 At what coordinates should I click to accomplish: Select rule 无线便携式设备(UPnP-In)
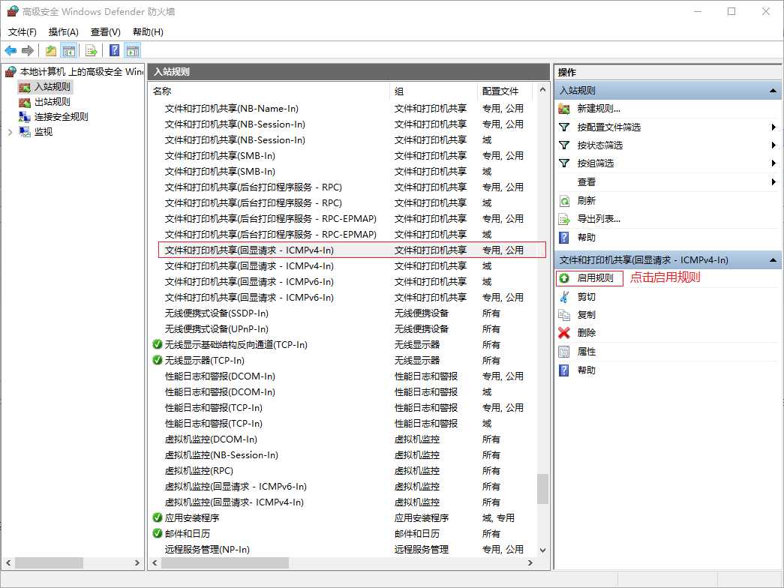click(217, 329)
